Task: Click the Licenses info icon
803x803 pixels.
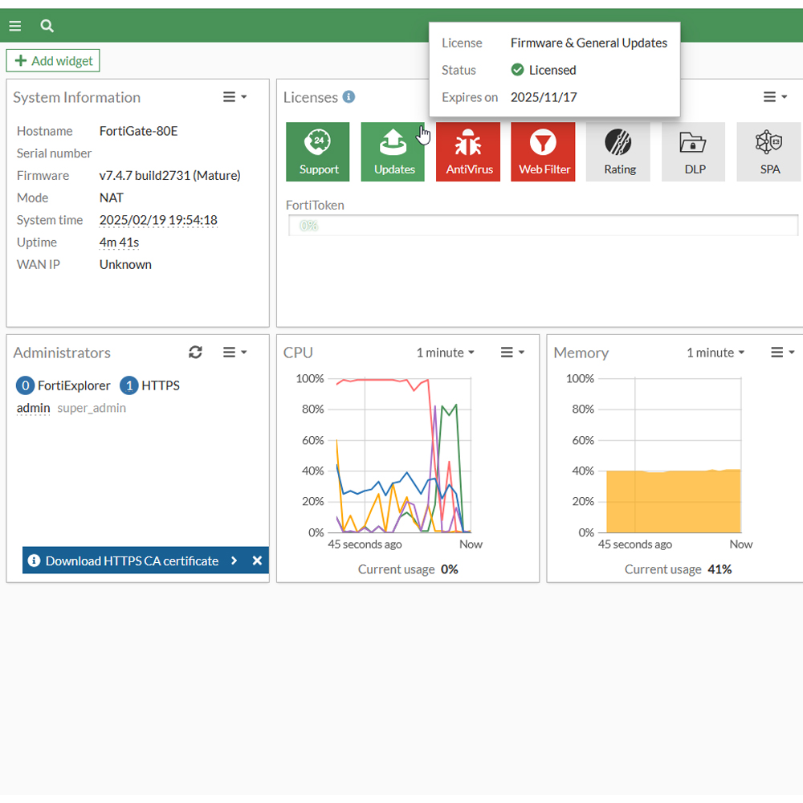Action: (349, 97)
